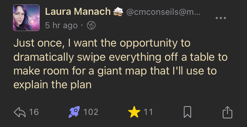Screen dimensions: 247x127
Task: Reply to the post with the arrow icon
Action: (20, 112)
